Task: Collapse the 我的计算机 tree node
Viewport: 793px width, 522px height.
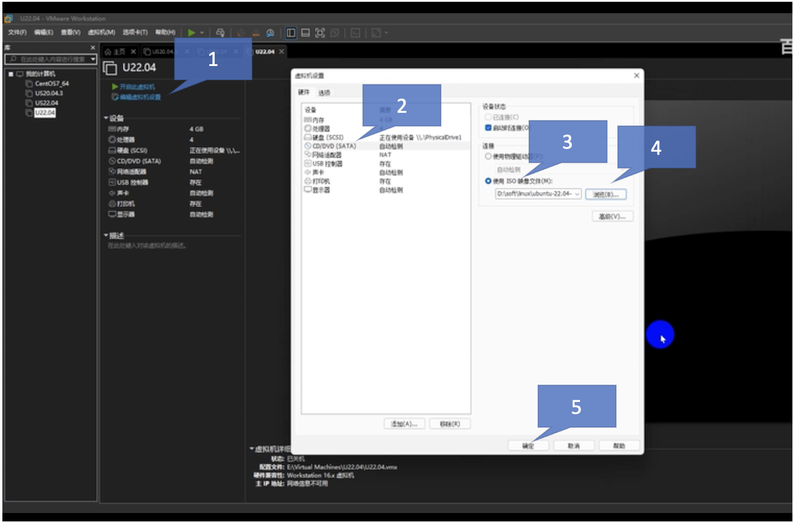Action: [11, 74]
